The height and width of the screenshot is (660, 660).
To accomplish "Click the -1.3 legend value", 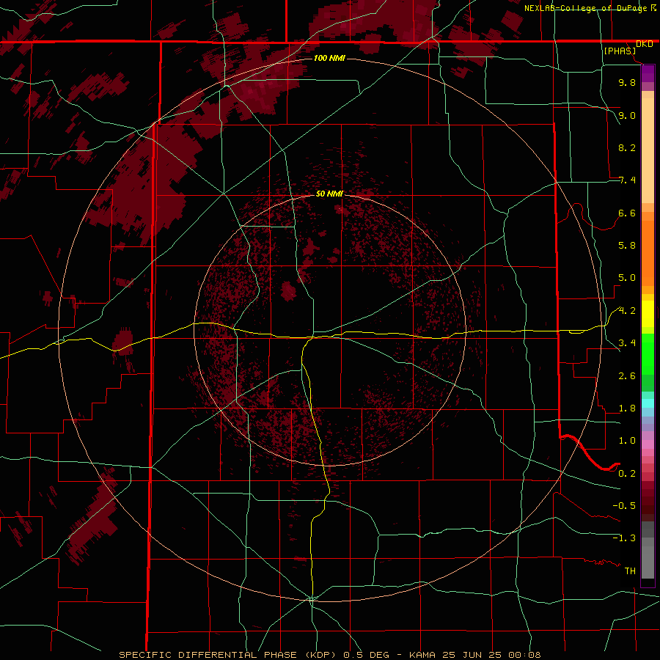I will click(x=624, y=538).
